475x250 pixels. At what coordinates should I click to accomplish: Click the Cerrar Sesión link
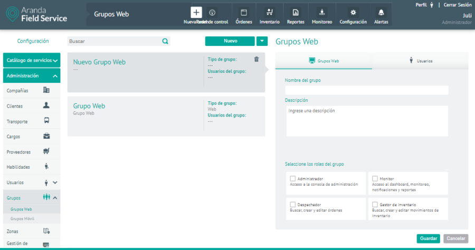pyautogui.click(x=458, y=5)
